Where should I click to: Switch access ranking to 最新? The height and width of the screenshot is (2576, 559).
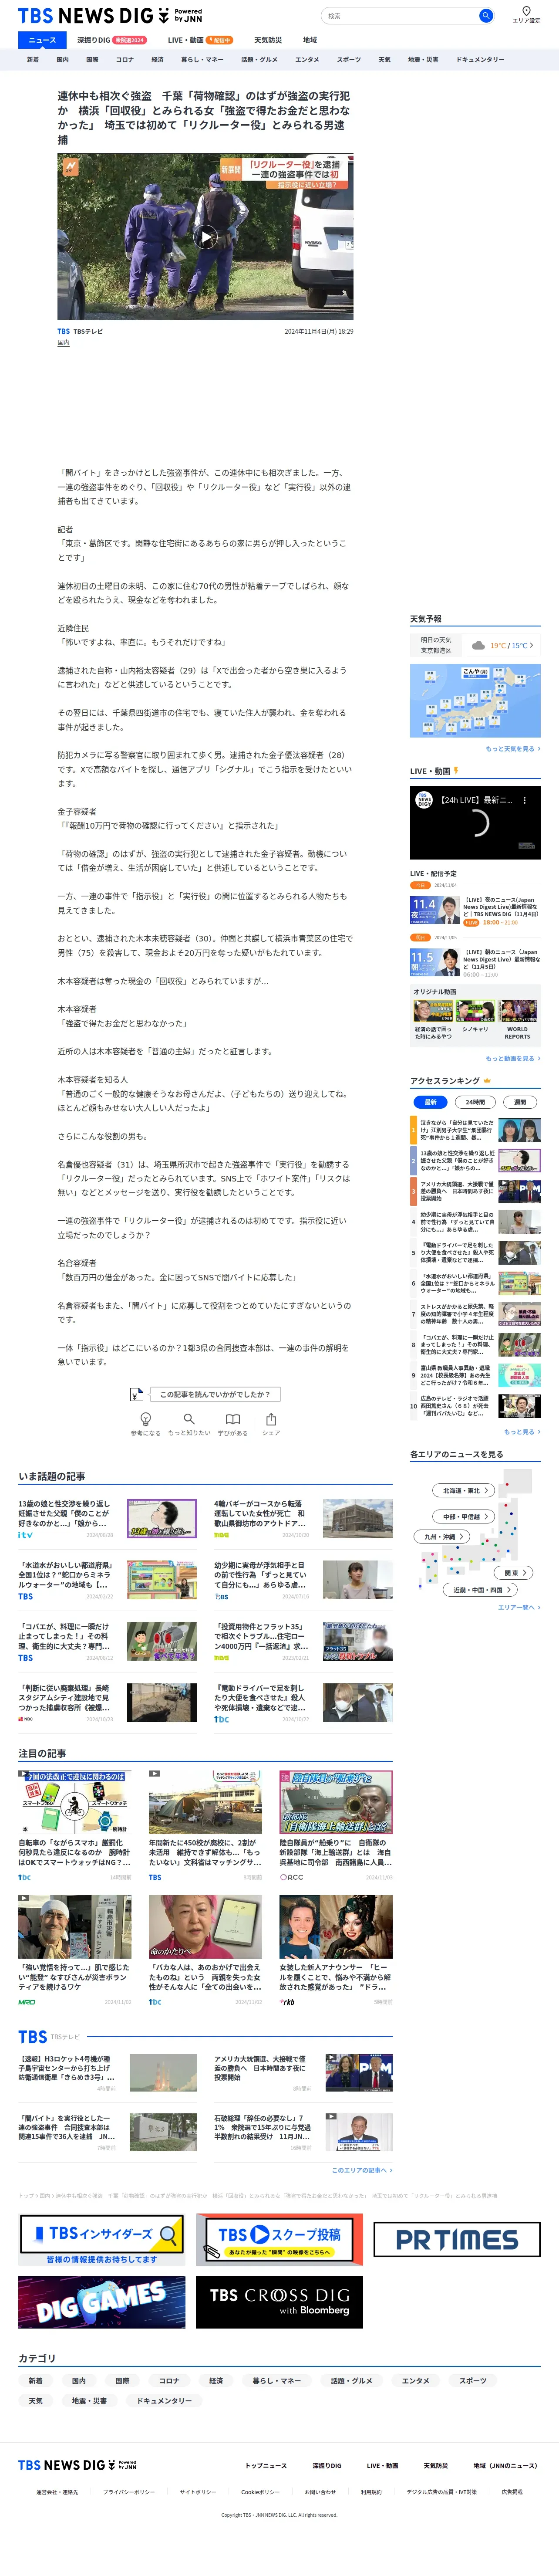tap(430, 1102)
